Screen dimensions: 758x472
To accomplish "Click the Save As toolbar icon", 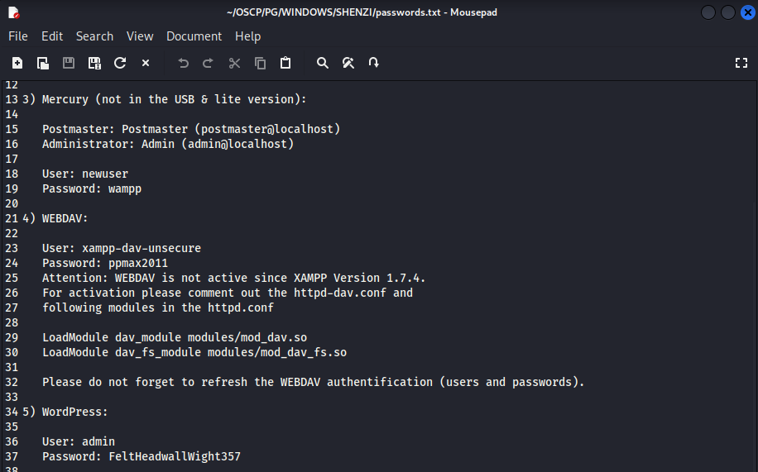I will click(x=94, y=63).
